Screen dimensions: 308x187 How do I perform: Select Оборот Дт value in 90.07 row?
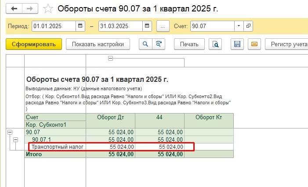[x=111, y=132]
